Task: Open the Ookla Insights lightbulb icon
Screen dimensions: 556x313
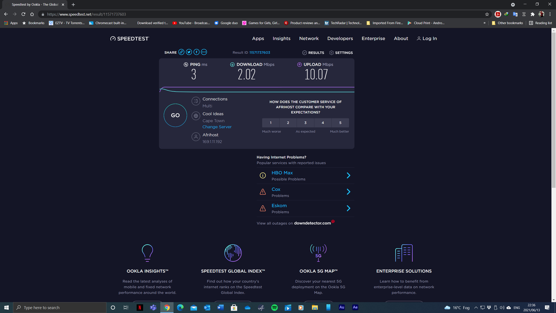Action: click(148, 253)
